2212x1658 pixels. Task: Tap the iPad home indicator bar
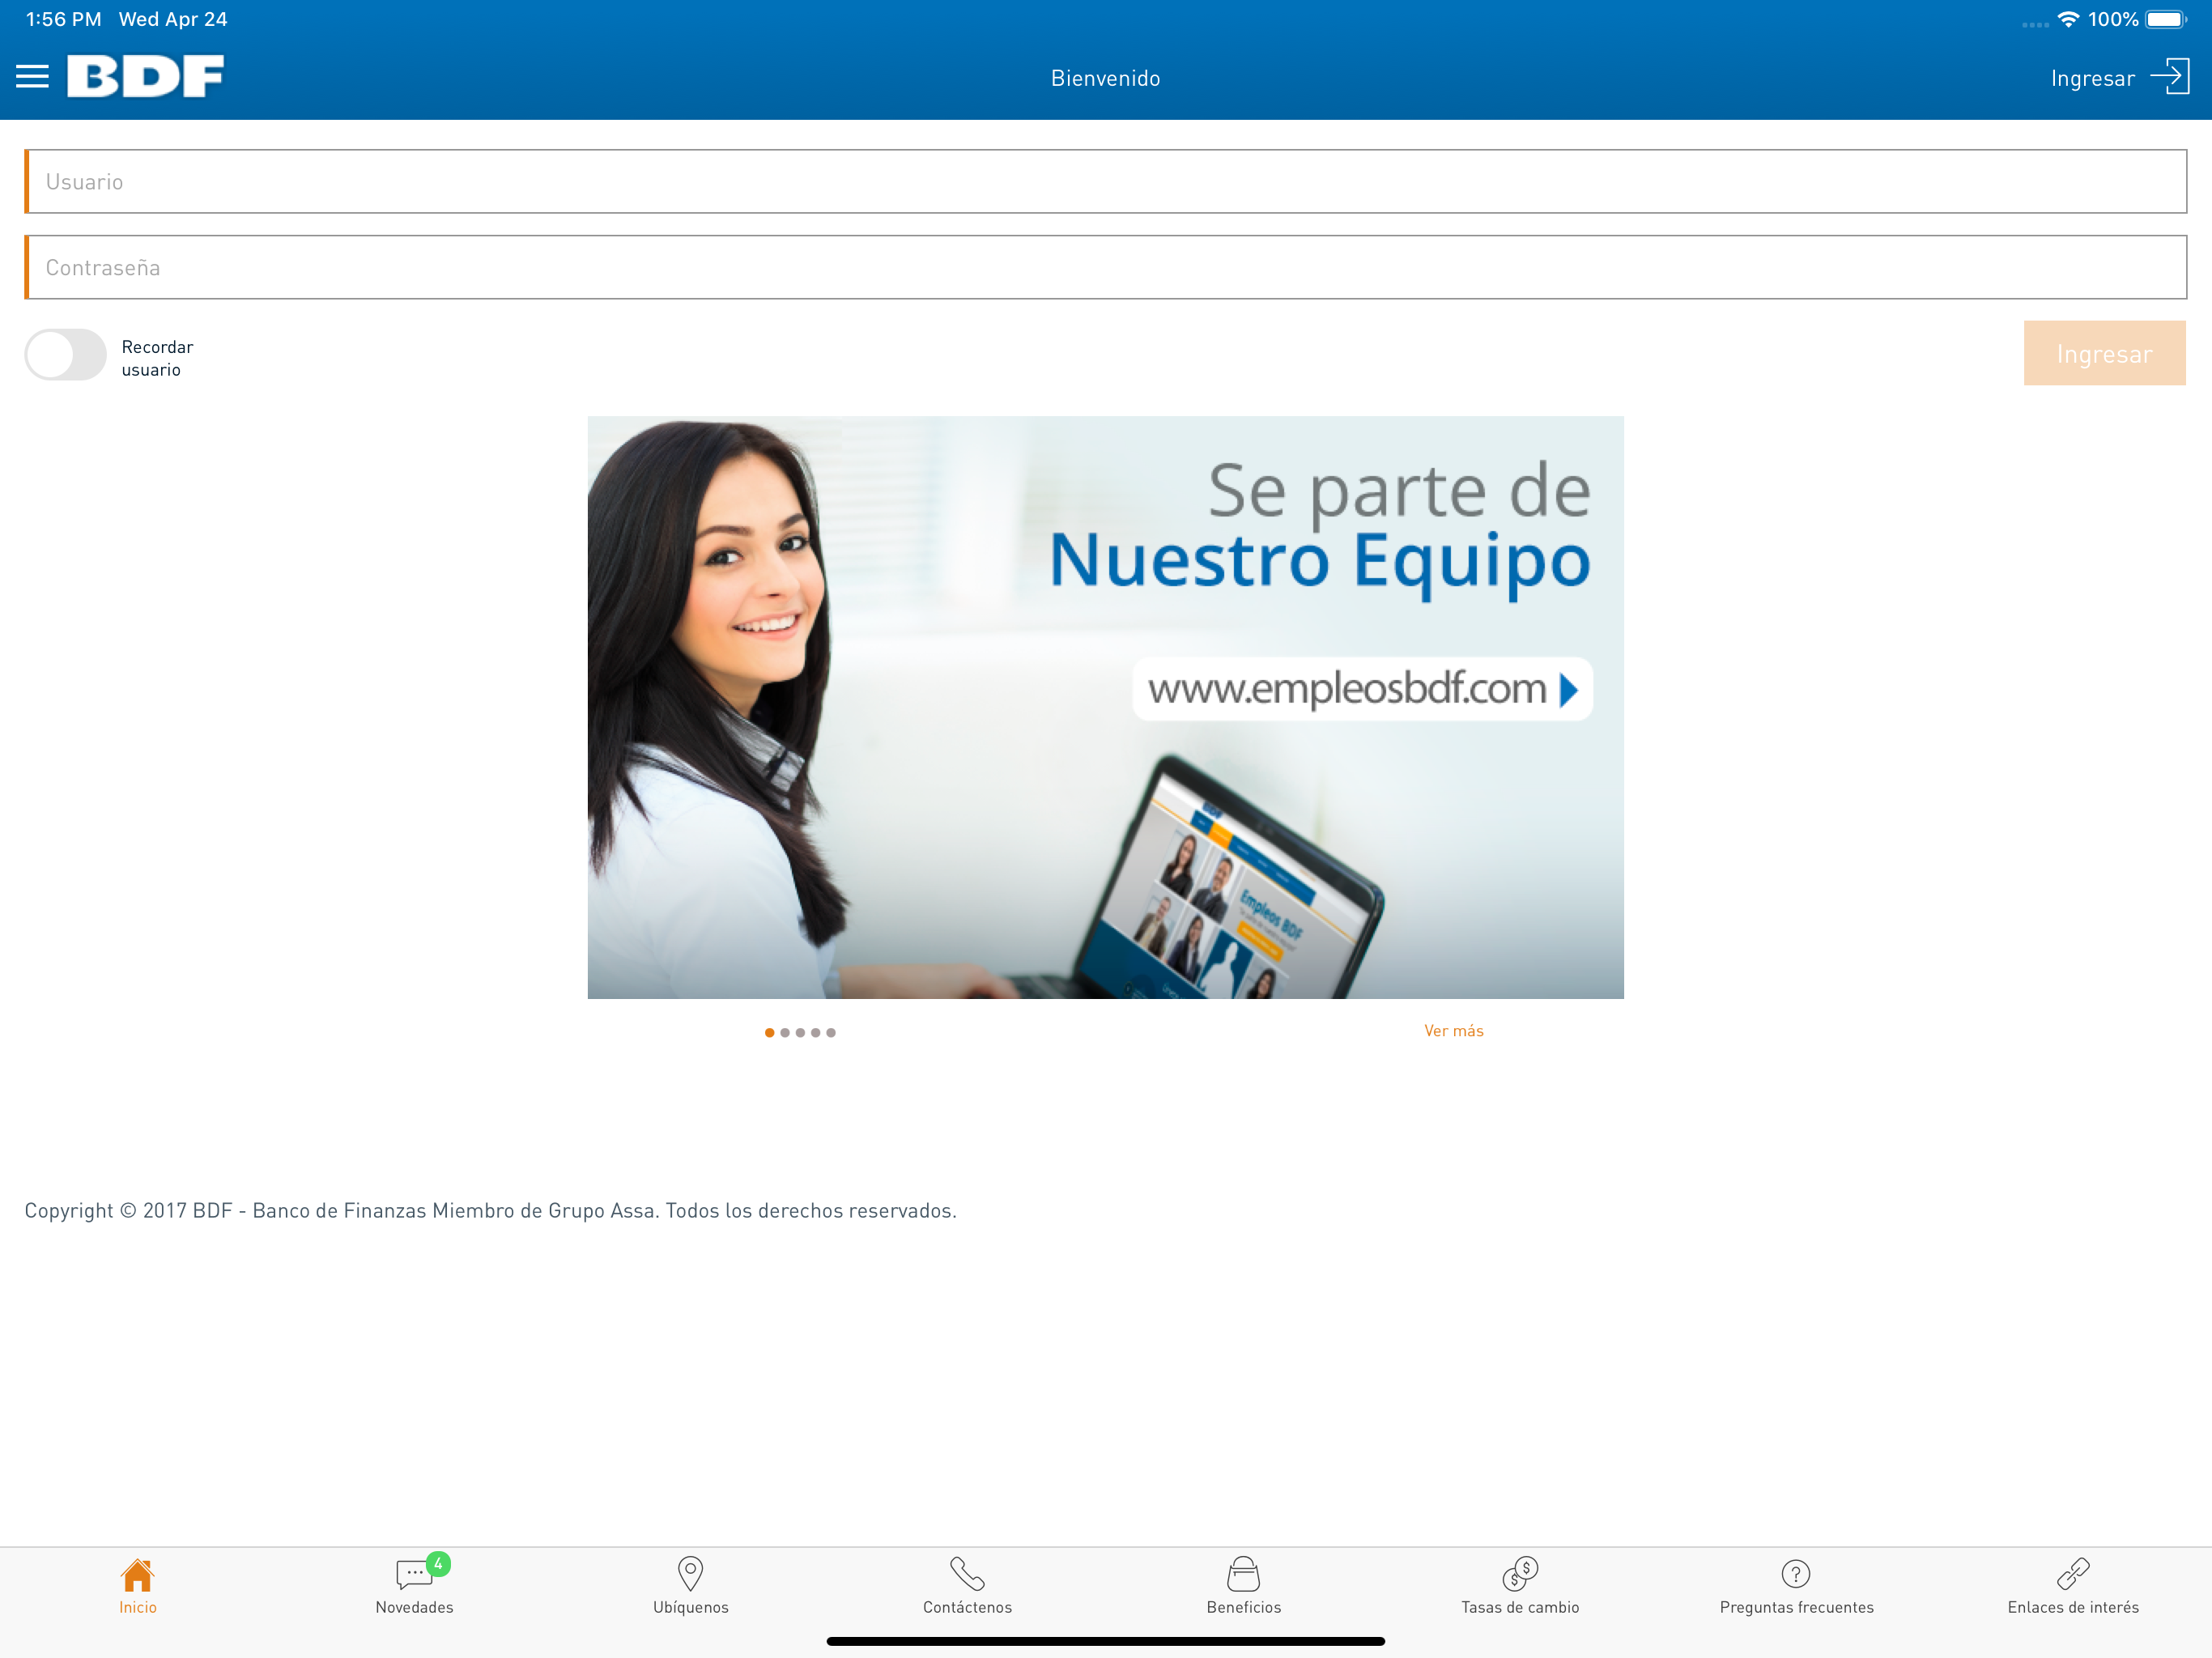[1105, 1641]
